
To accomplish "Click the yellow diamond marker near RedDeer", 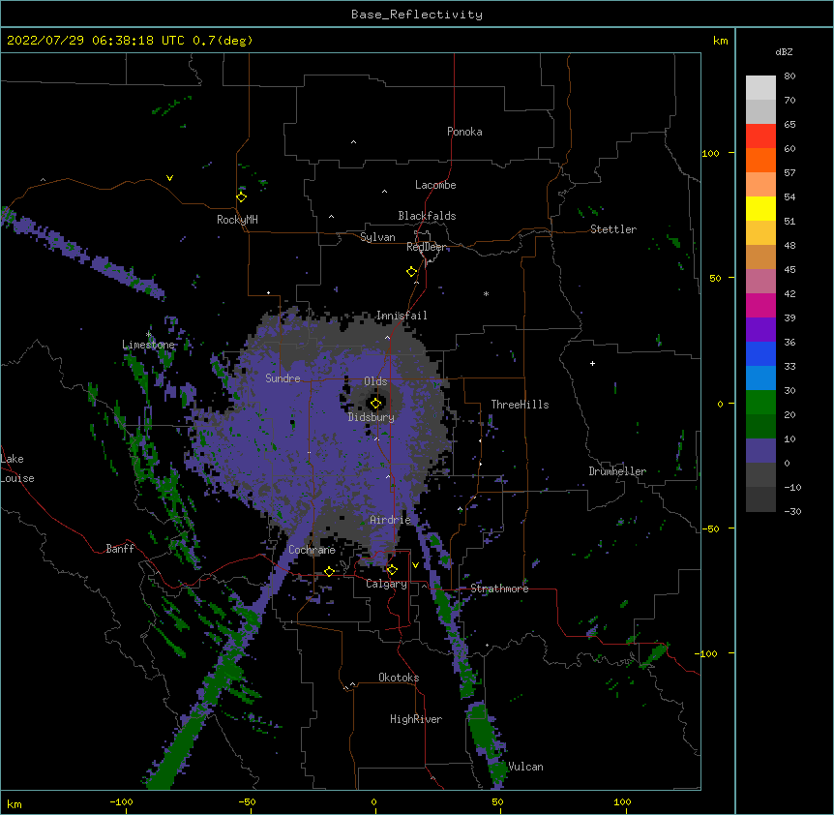I will tap(411, 272).
